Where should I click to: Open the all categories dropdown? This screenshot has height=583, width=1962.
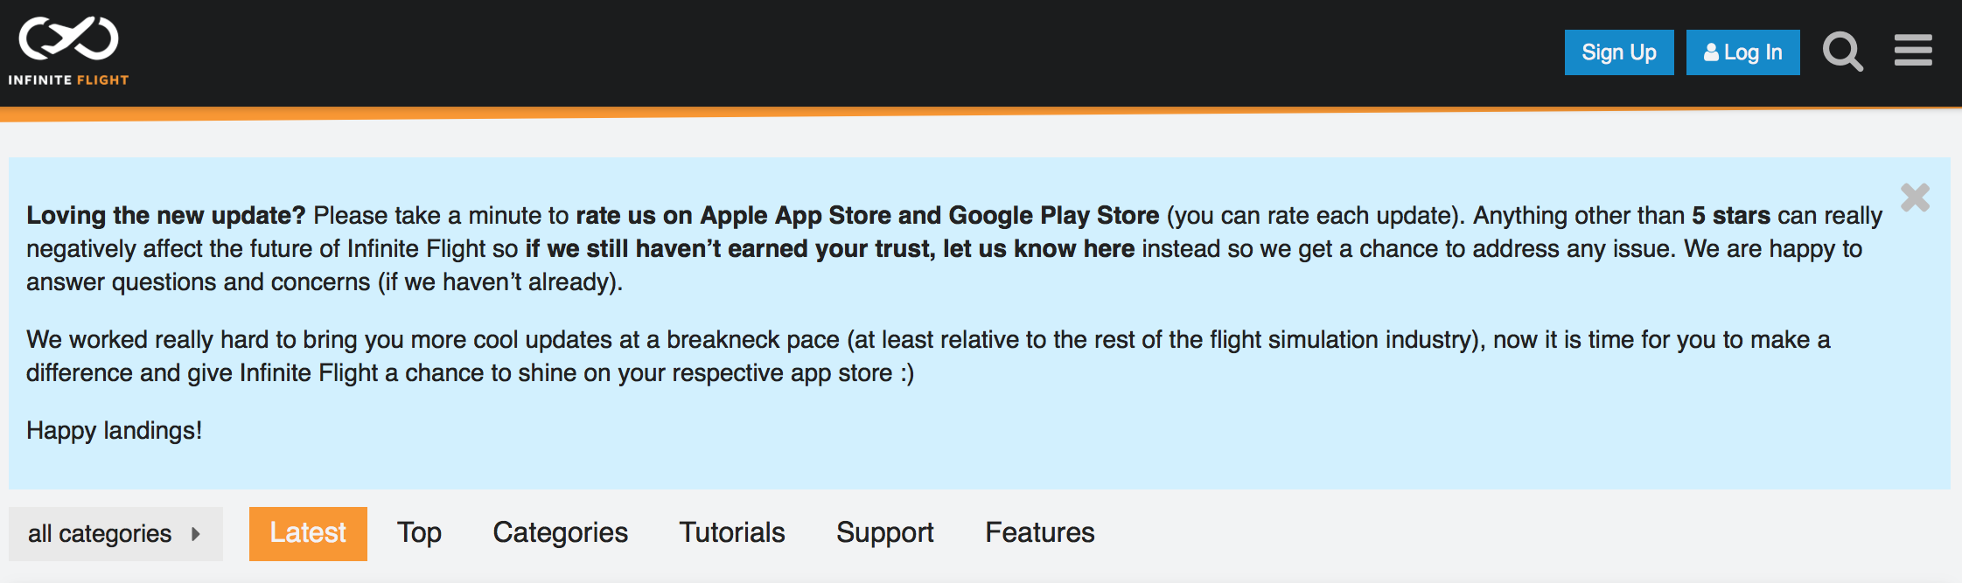pos(100,533)
